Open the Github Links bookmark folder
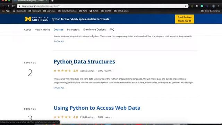 pos(121,11)
